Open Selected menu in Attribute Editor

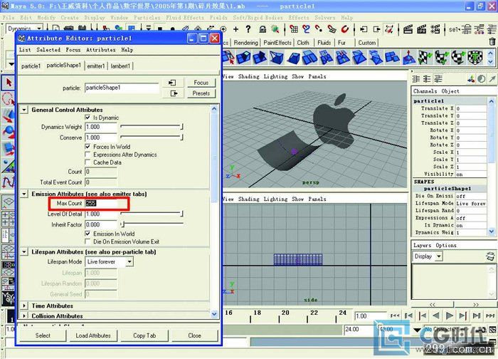[48, 50]
